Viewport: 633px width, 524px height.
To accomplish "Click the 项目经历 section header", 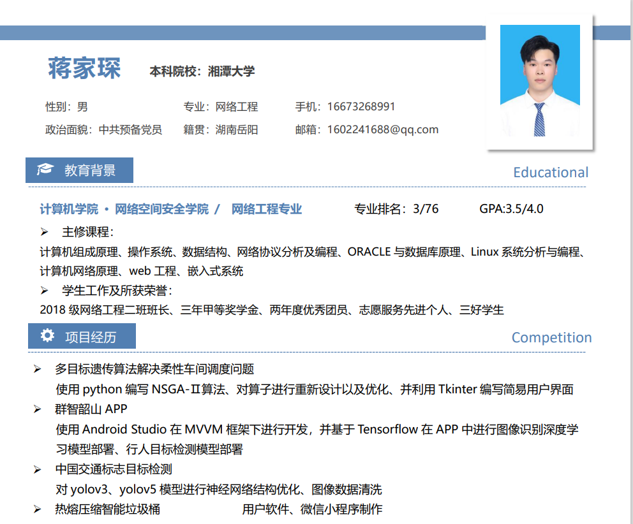I will [x=82, y=336].
